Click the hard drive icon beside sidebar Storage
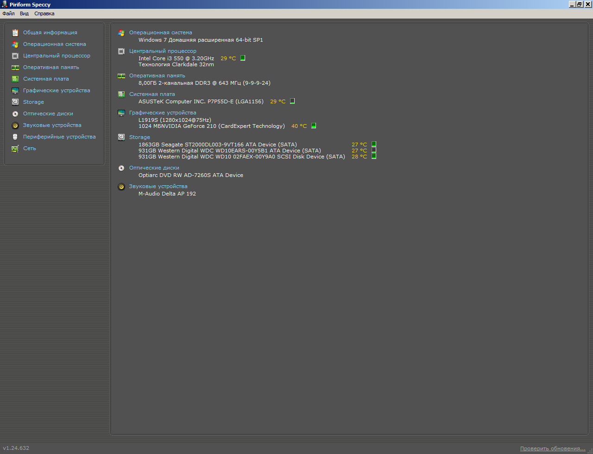This screenshot has width=593, height=454. click(x=15, y=102)
